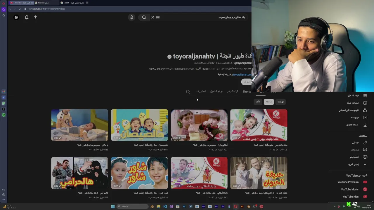Open video يا سلام thumbnail
Image resolution: width=374 pixels, height=210 pixels.
point(79,125)
